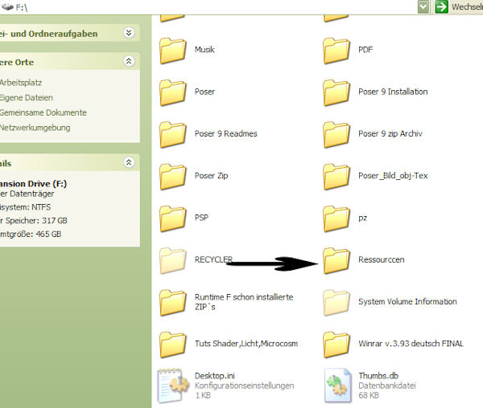Click the Poser Zip folder icon
Image resolution: width=483 pixels, height=408 pixels.
click(x=173, y=177)
